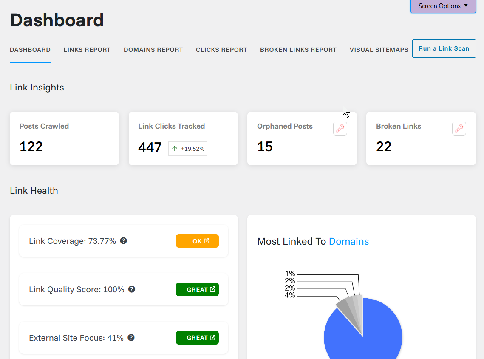Open the Domains Report tab
This screenshot has width=484, height=359.
[153, 50]
